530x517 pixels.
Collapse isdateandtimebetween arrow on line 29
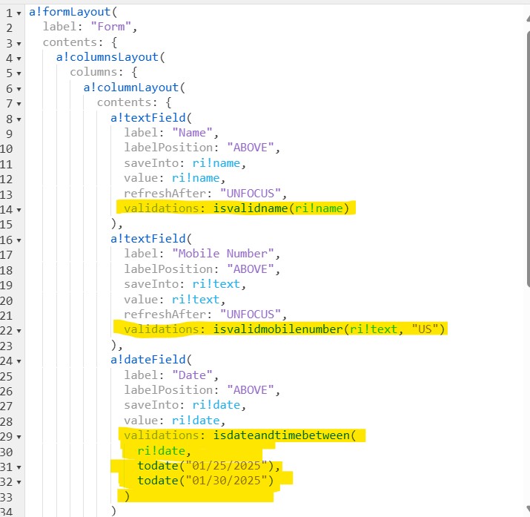click(19, 437)
